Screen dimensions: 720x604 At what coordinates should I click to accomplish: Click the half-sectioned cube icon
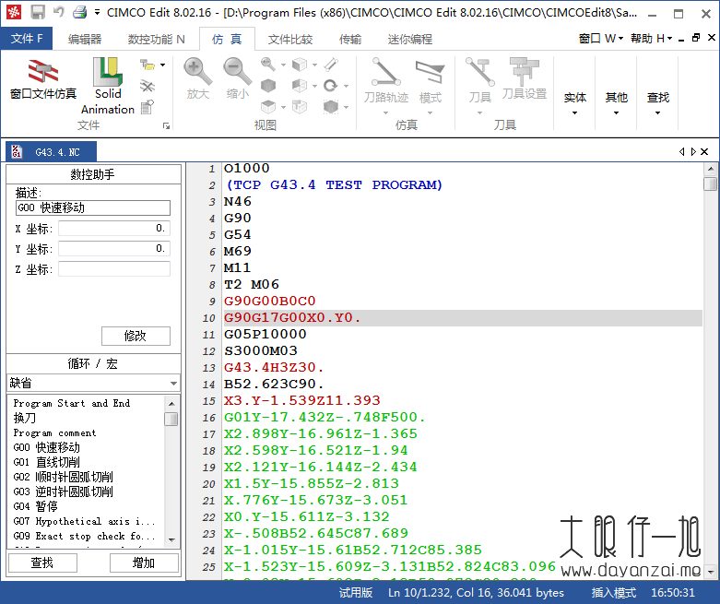coord(300,86)
